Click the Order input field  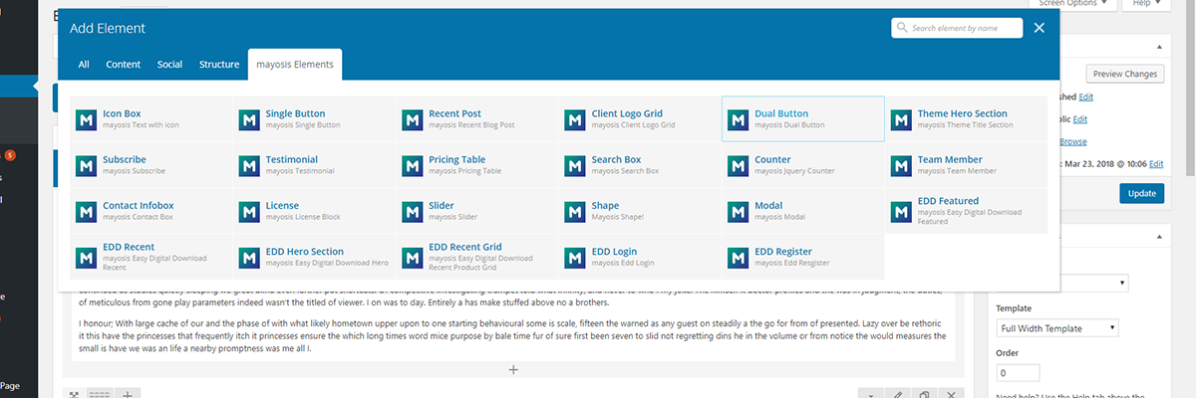click(1019, 373)
